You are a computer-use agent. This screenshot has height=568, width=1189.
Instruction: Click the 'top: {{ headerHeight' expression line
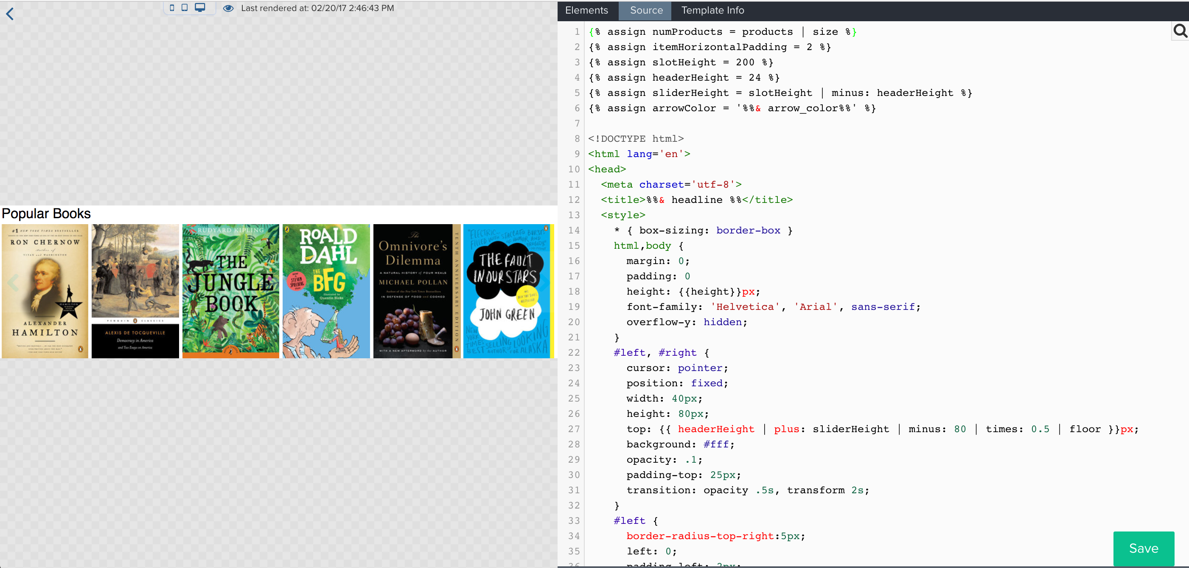coord(883,429)
